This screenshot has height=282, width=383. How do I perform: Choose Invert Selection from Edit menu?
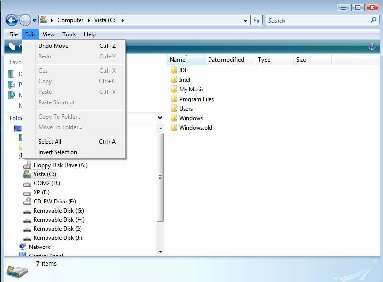pos(73,152)
